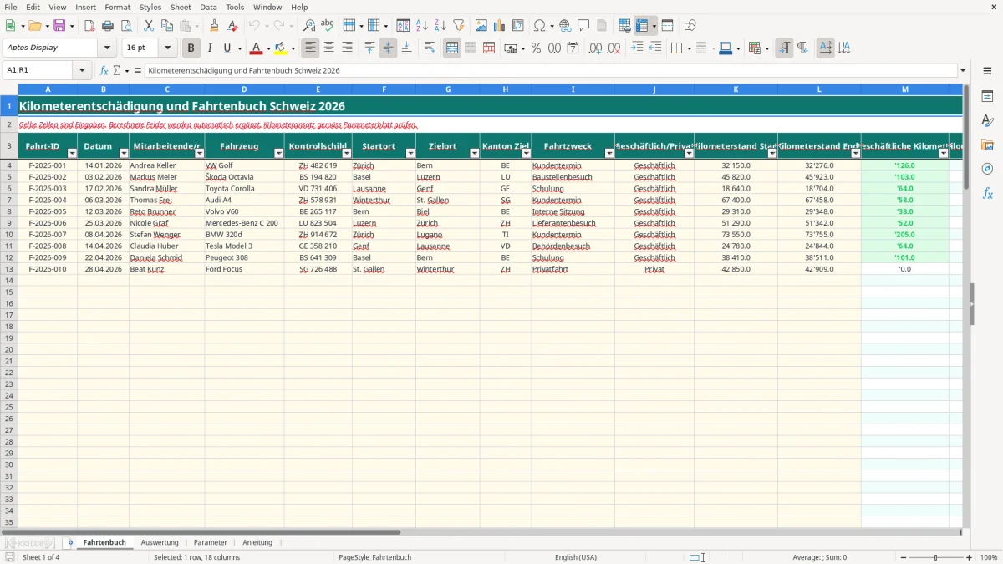Click the Name Box field showing A1:R1
This screenshot has width=1003, height=564.
[38, 71]
